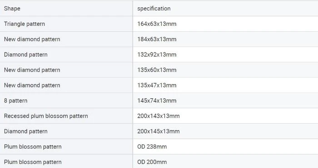Select the 184x63x13mm specification cell
Viewport: 318px width, 168px height.
click(x=225, y=39)
